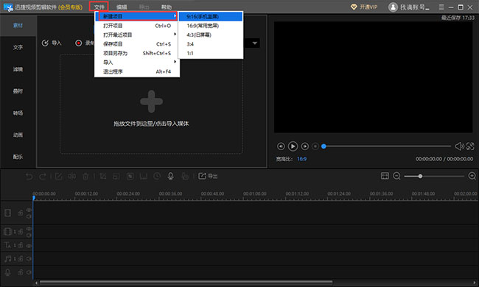
Task: Click the undo arrow in timeline toolbar
Action: click(29, 176)
